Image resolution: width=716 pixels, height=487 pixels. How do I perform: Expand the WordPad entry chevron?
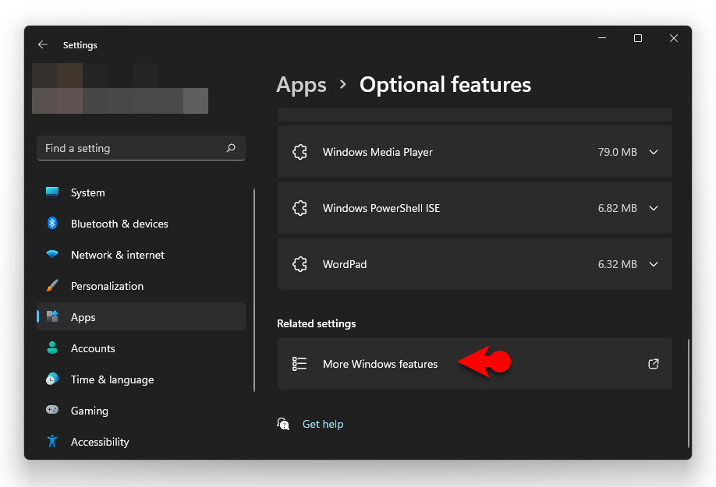[x=654, y=264]
